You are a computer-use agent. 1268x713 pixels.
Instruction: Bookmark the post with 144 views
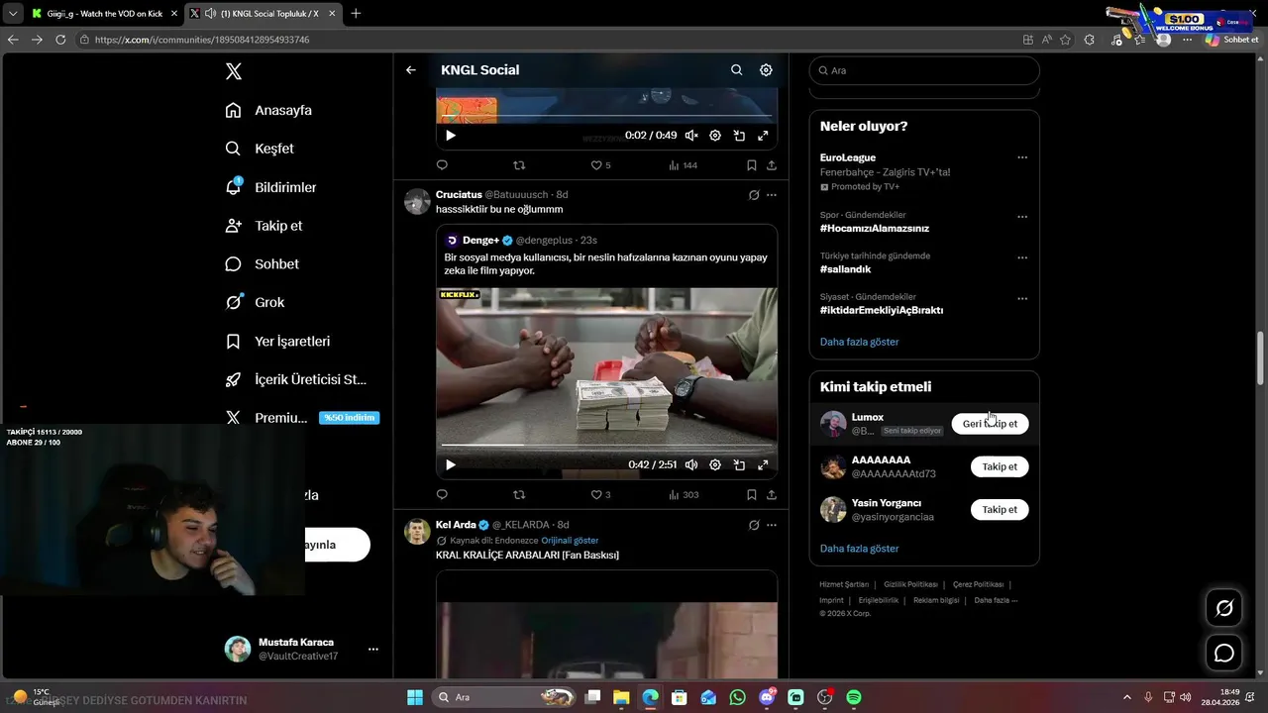(752, 165)
